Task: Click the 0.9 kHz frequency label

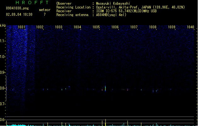Action: 3,72
